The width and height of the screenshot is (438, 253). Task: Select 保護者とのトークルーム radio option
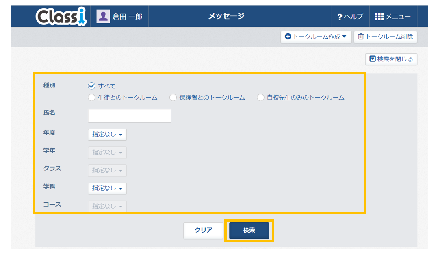(173, 98)
